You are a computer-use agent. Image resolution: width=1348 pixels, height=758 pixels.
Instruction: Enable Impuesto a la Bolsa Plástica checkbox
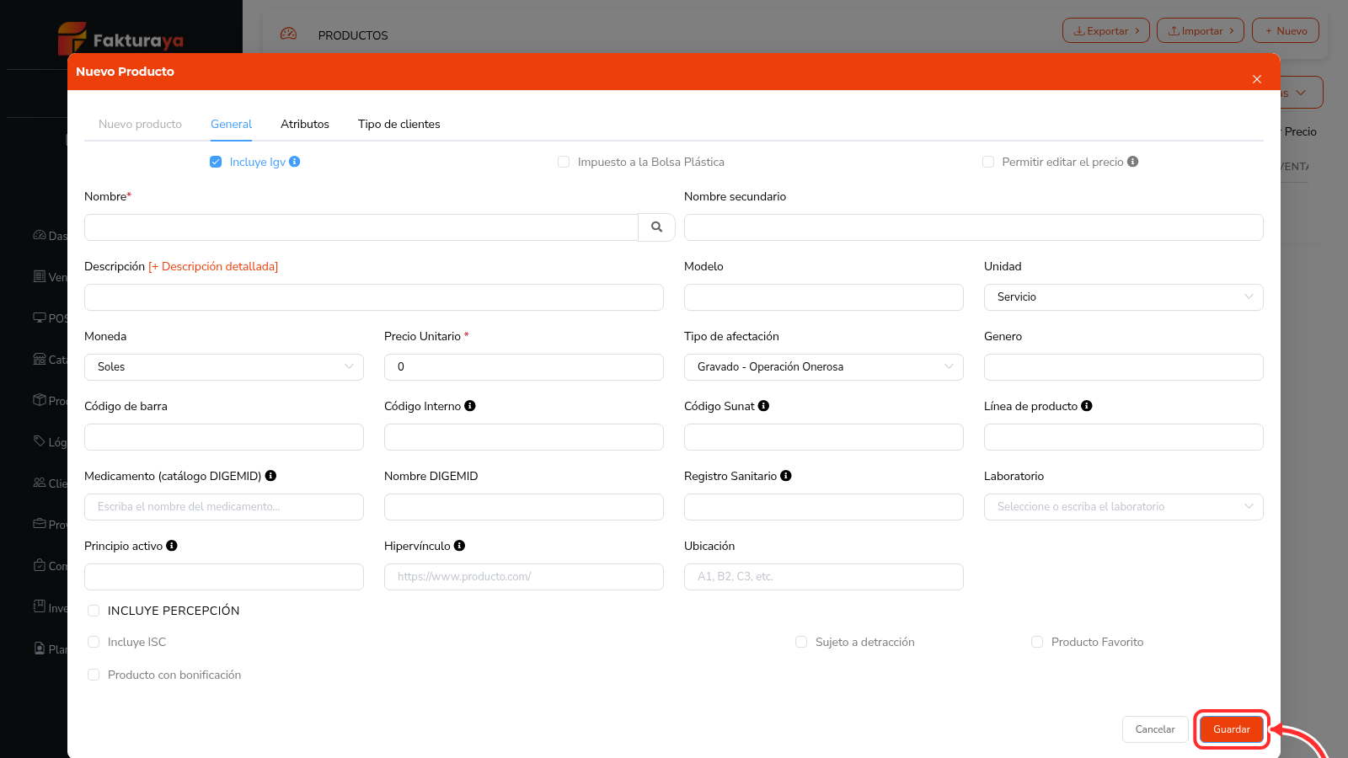pyautogui.click(x=564, y=162)
